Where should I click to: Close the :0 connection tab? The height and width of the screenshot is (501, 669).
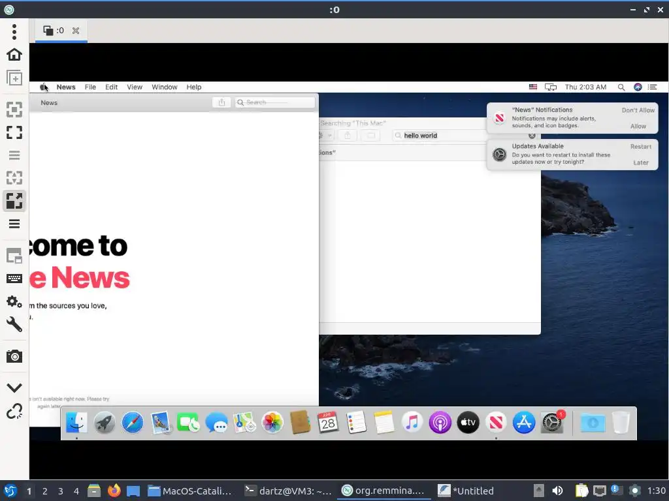coord(76,31)
